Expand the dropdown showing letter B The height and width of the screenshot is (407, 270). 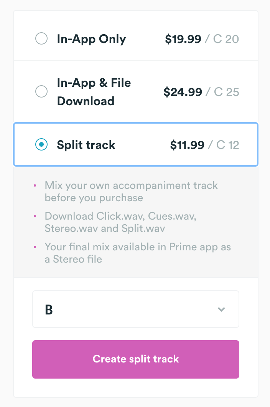pos(135,309)
